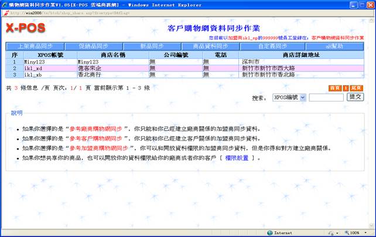Open 商品資料同步 tab
The image size is (376, 237).
coord(211,46)
